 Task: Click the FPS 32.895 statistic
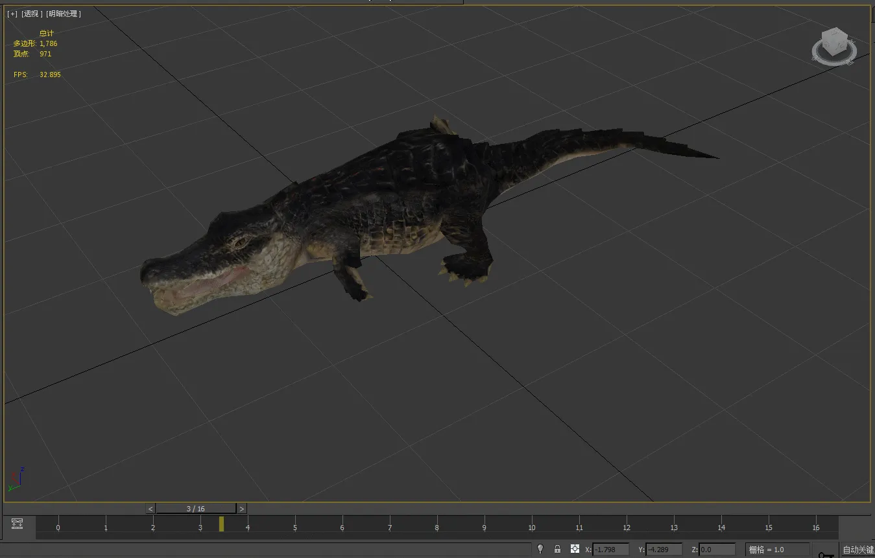tap(37, 75)
